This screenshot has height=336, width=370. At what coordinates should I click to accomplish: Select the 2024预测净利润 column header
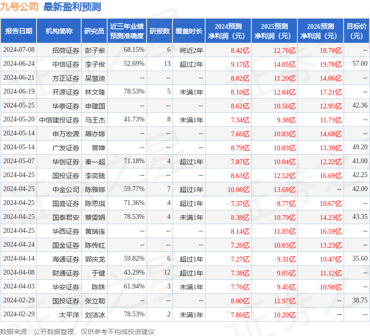click(x=228, y=31)
